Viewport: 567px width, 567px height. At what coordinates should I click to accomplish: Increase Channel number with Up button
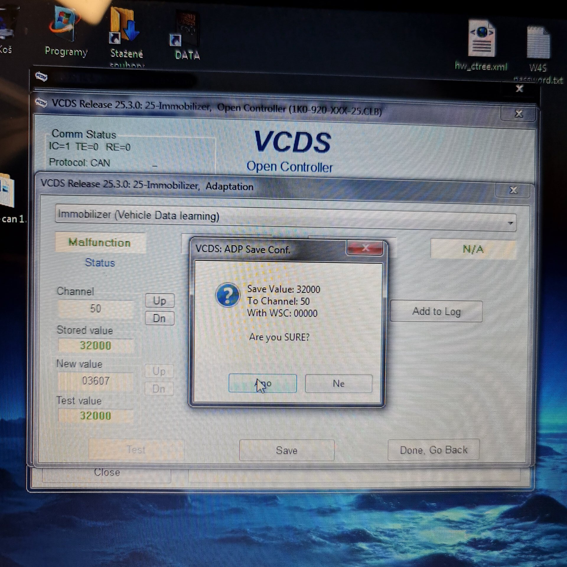pos(159,301)
